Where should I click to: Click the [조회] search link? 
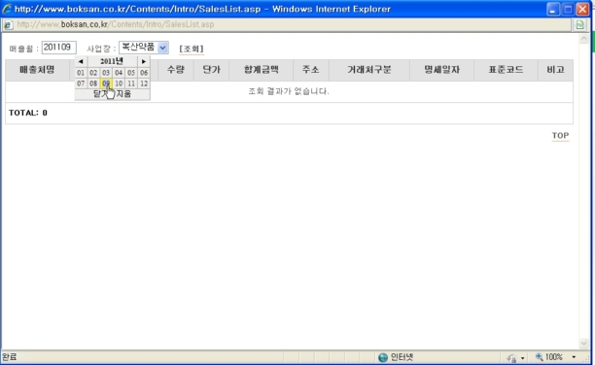pos(192,49)
